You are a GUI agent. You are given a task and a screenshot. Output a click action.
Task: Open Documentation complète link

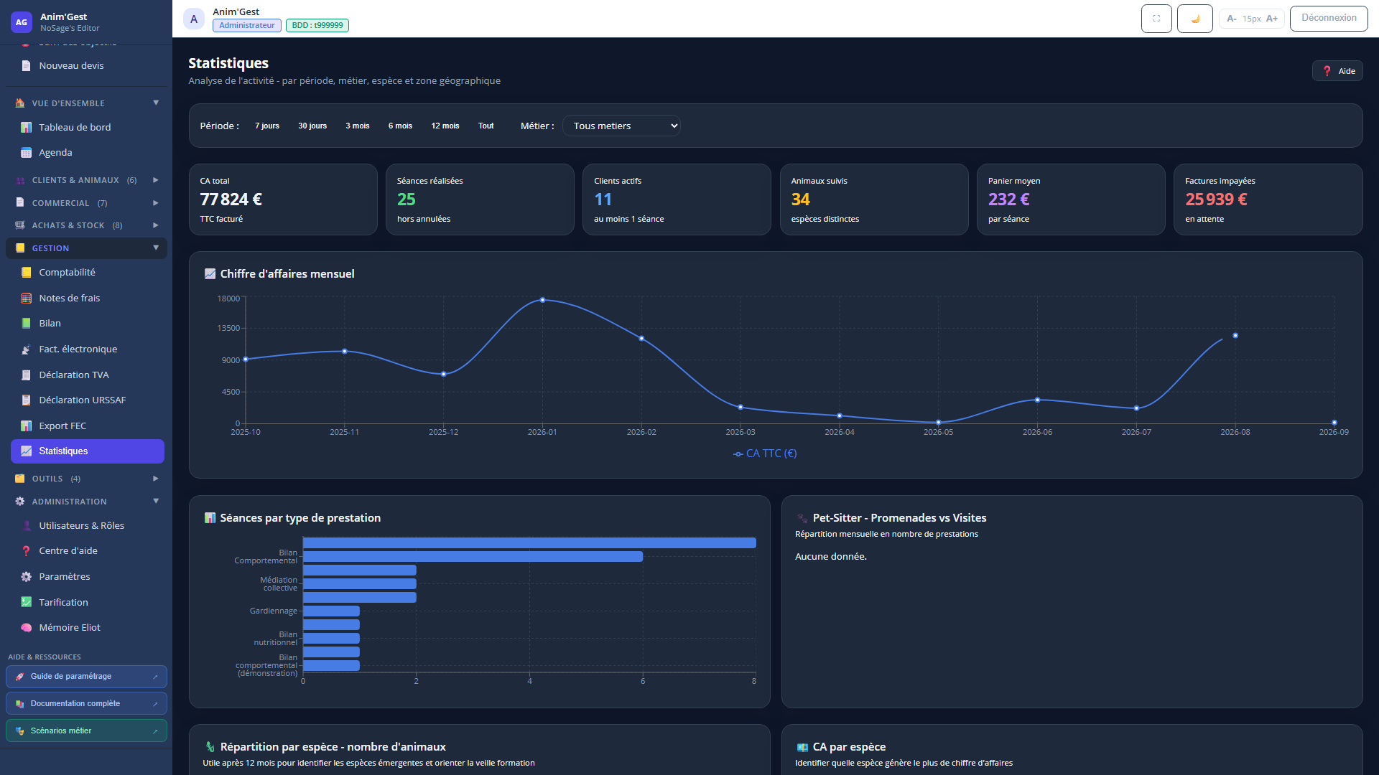(x=86, y=704)
